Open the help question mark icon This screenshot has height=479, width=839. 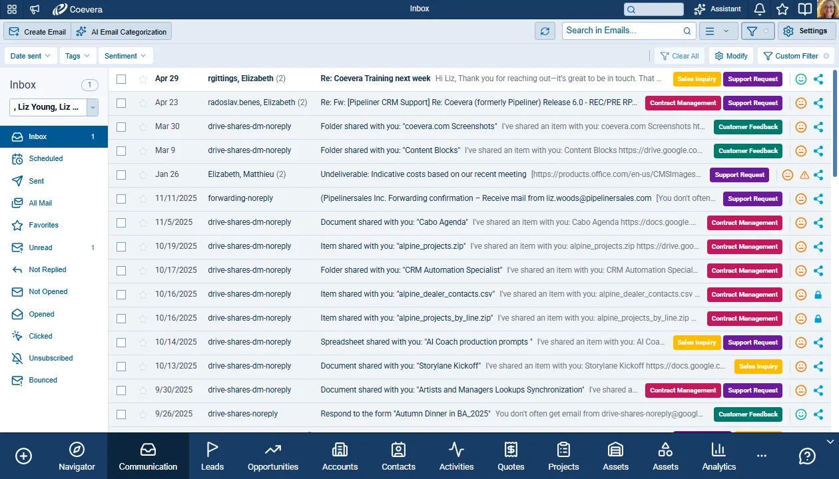(x=807, y=456)
